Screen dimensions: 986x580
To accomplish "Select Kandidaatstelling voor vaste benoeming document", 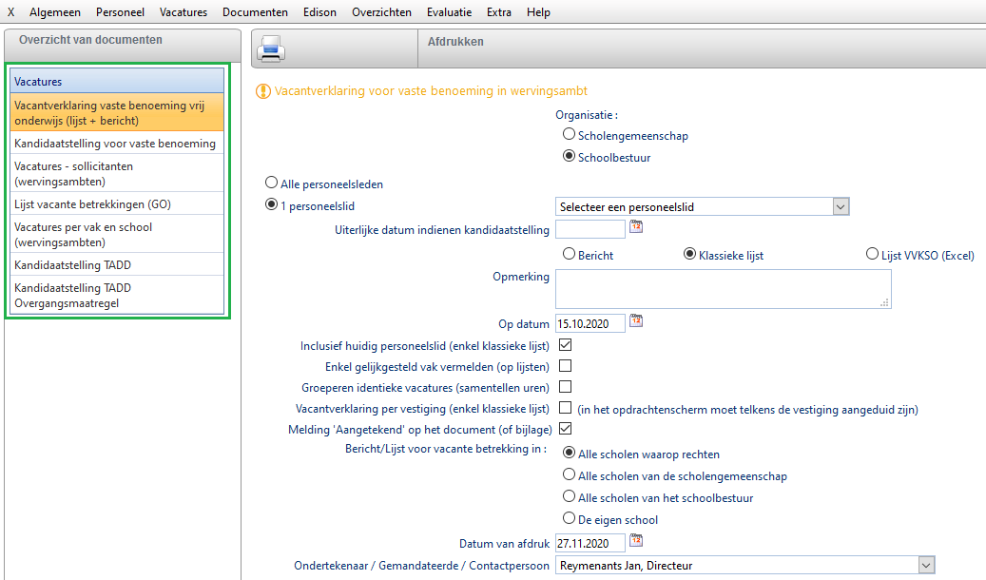I will (115, 144).
